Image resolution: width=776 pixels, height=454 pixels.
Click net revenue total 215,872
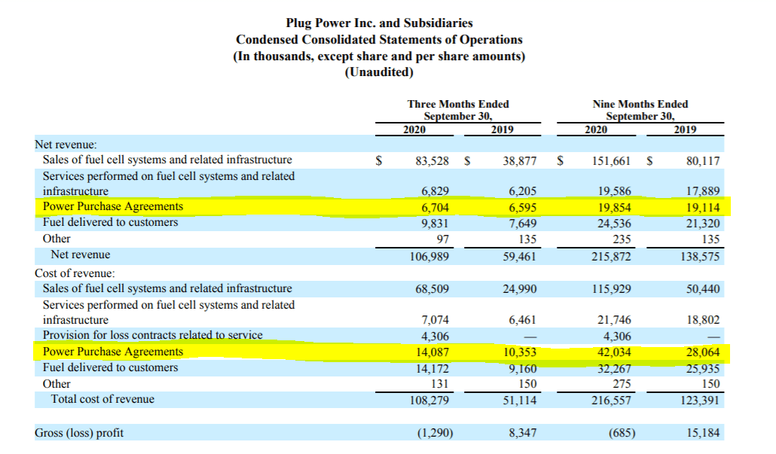coord(611,256)
